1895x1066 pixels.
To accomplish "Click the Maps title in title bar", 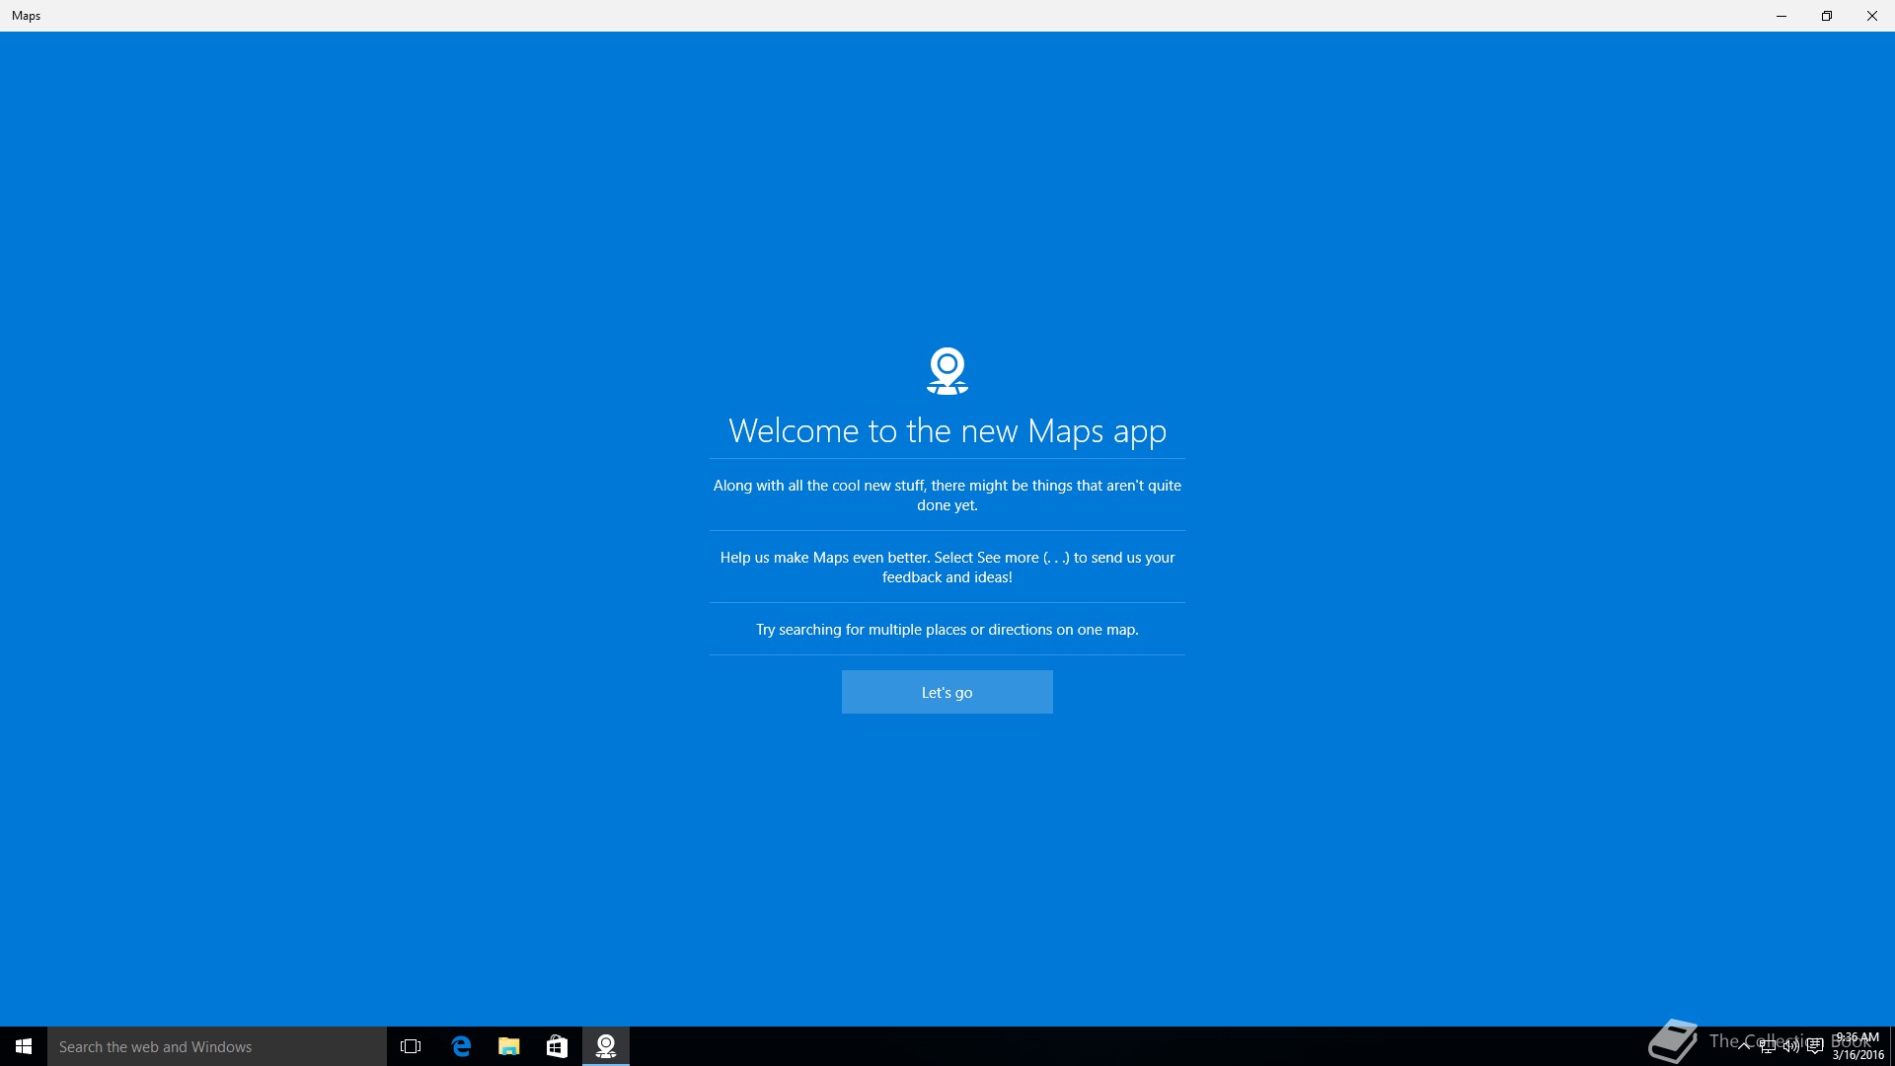I will coord(27,16).
